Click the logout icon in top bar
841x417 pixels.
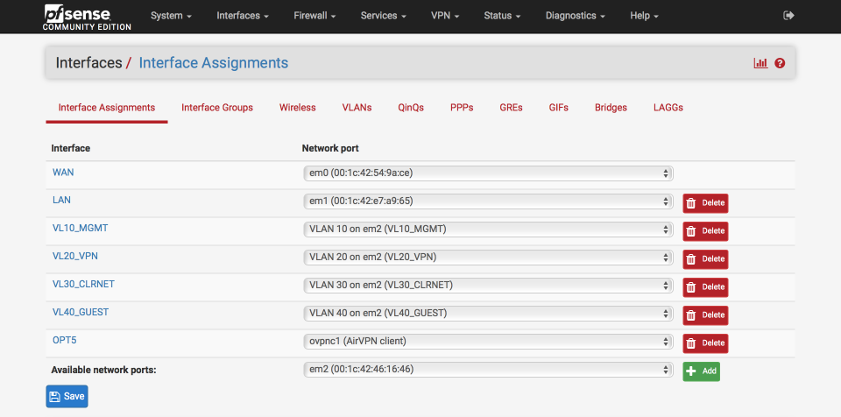pos(788,16)
